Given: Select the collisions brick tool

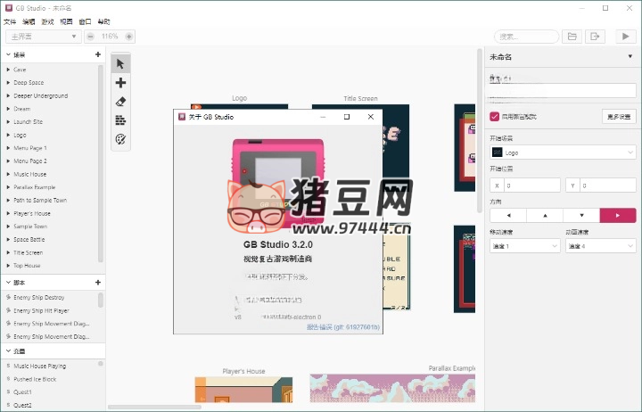Looking at the screenshot, I should tap(120, 120).
